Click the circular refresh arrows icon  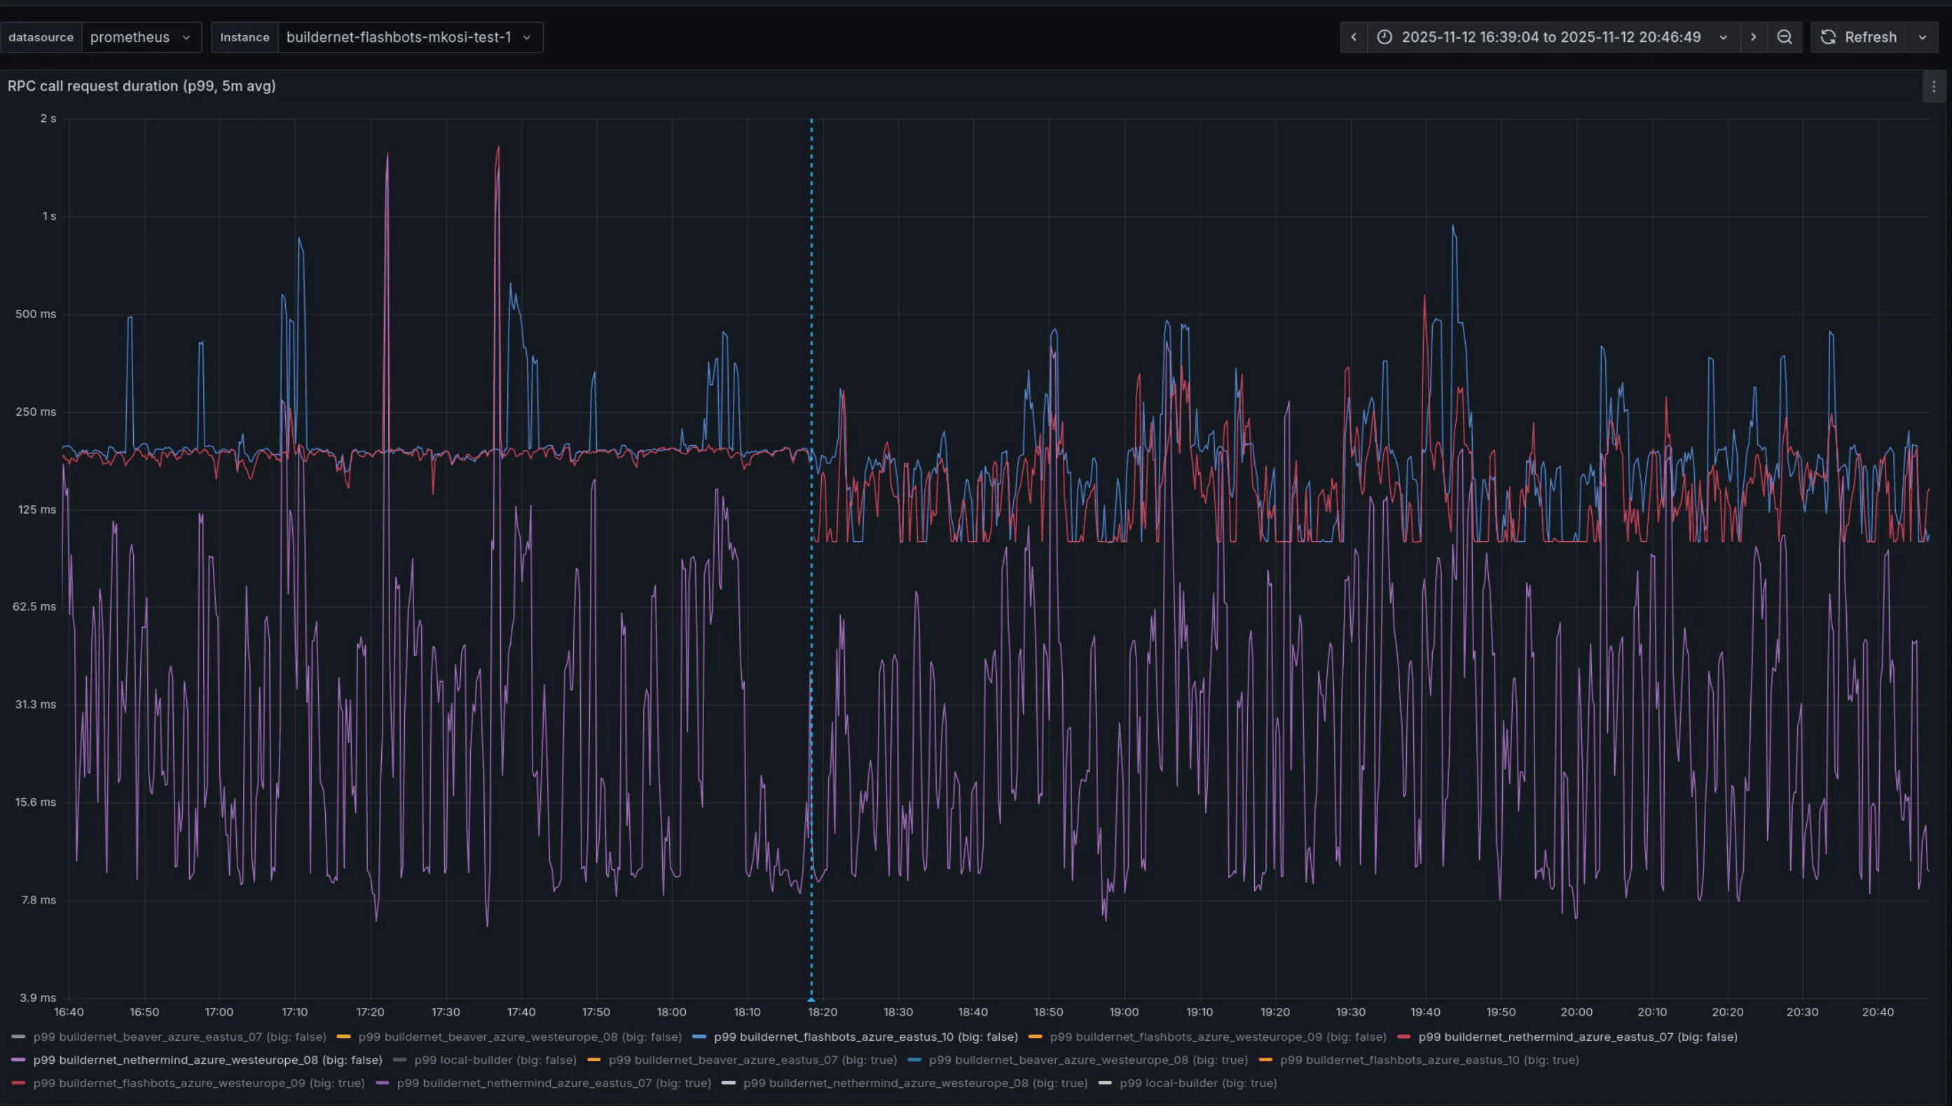(x=1827, y=36)
